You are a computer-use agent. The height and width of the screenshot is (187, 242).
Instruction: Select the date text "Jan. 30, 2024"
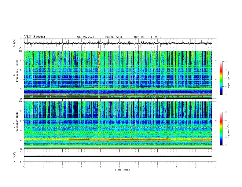[x=85, y=37]
